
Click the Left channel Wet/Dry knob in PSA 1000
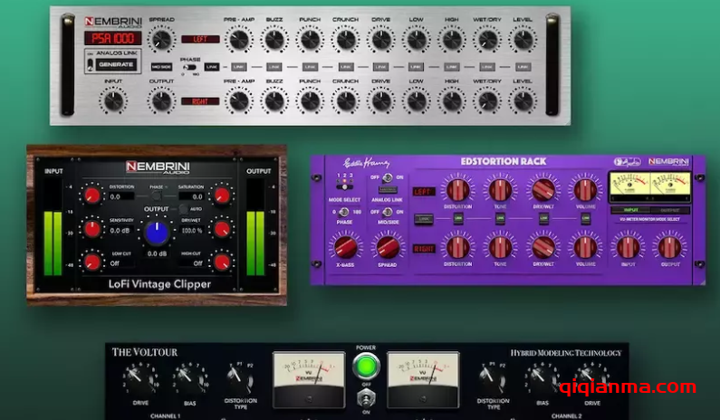(x=487, y=40)
